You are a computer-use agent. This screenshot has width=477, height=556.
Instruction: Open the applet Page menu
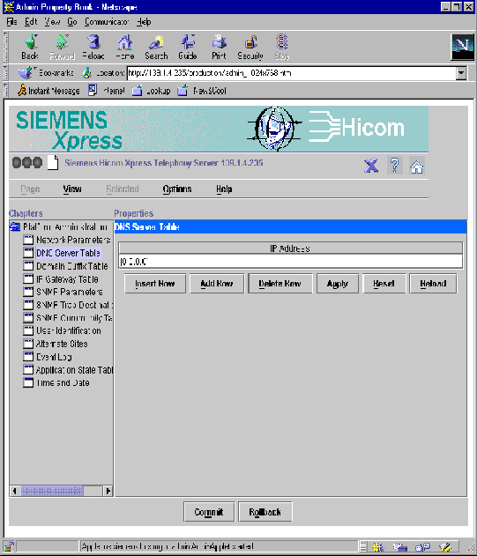(30, 189)
